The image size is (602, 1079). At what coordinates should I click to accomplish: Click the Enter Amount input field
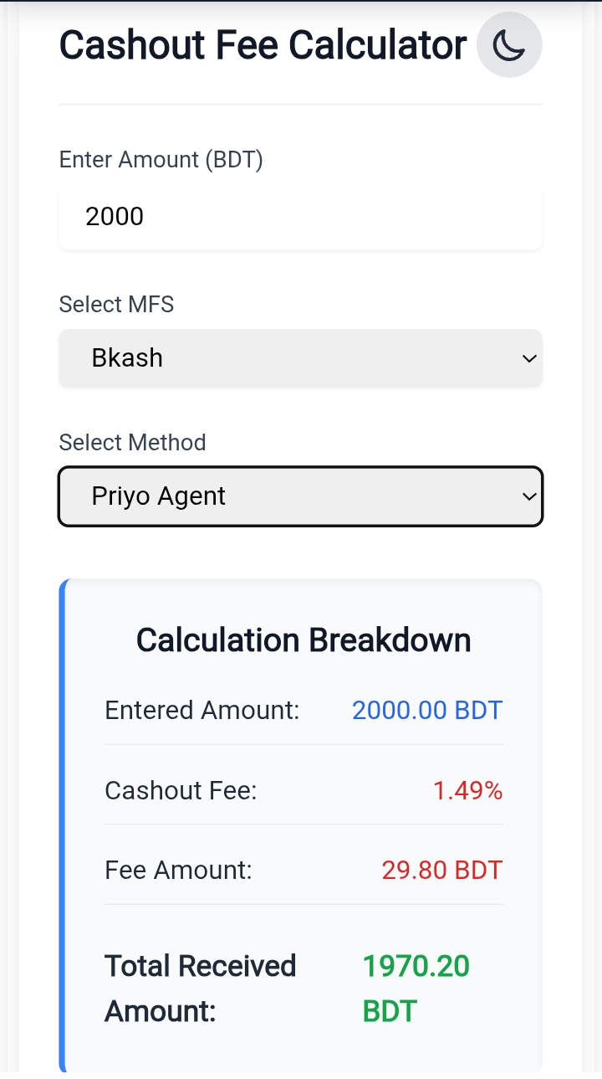click(x=300, y=217)
